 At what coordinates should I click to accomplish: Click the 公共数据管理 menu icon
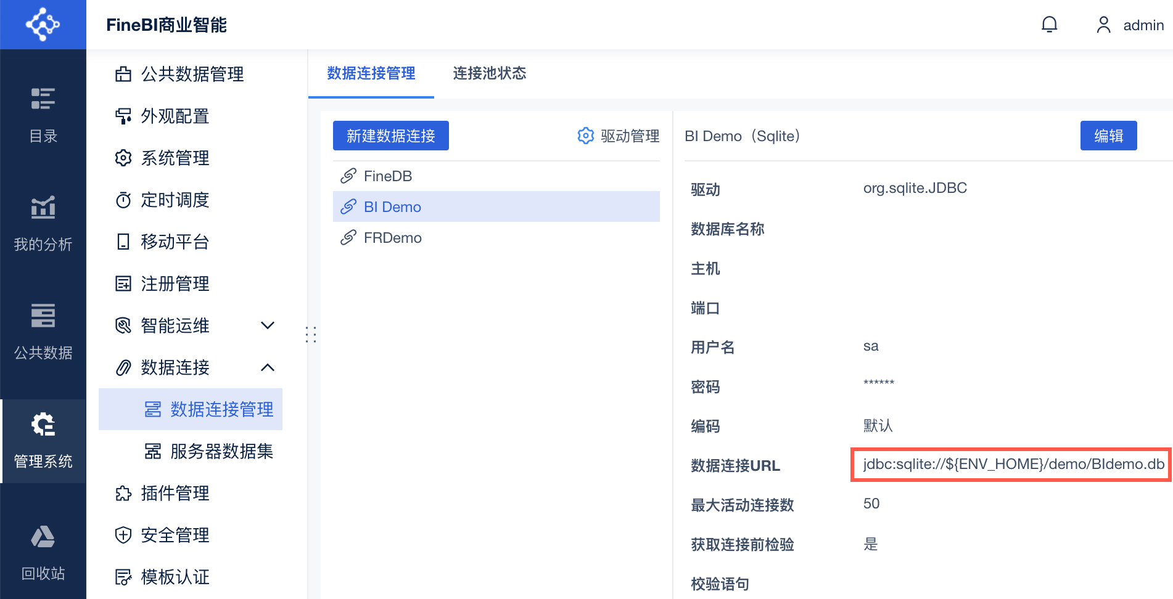pos(123,74)
